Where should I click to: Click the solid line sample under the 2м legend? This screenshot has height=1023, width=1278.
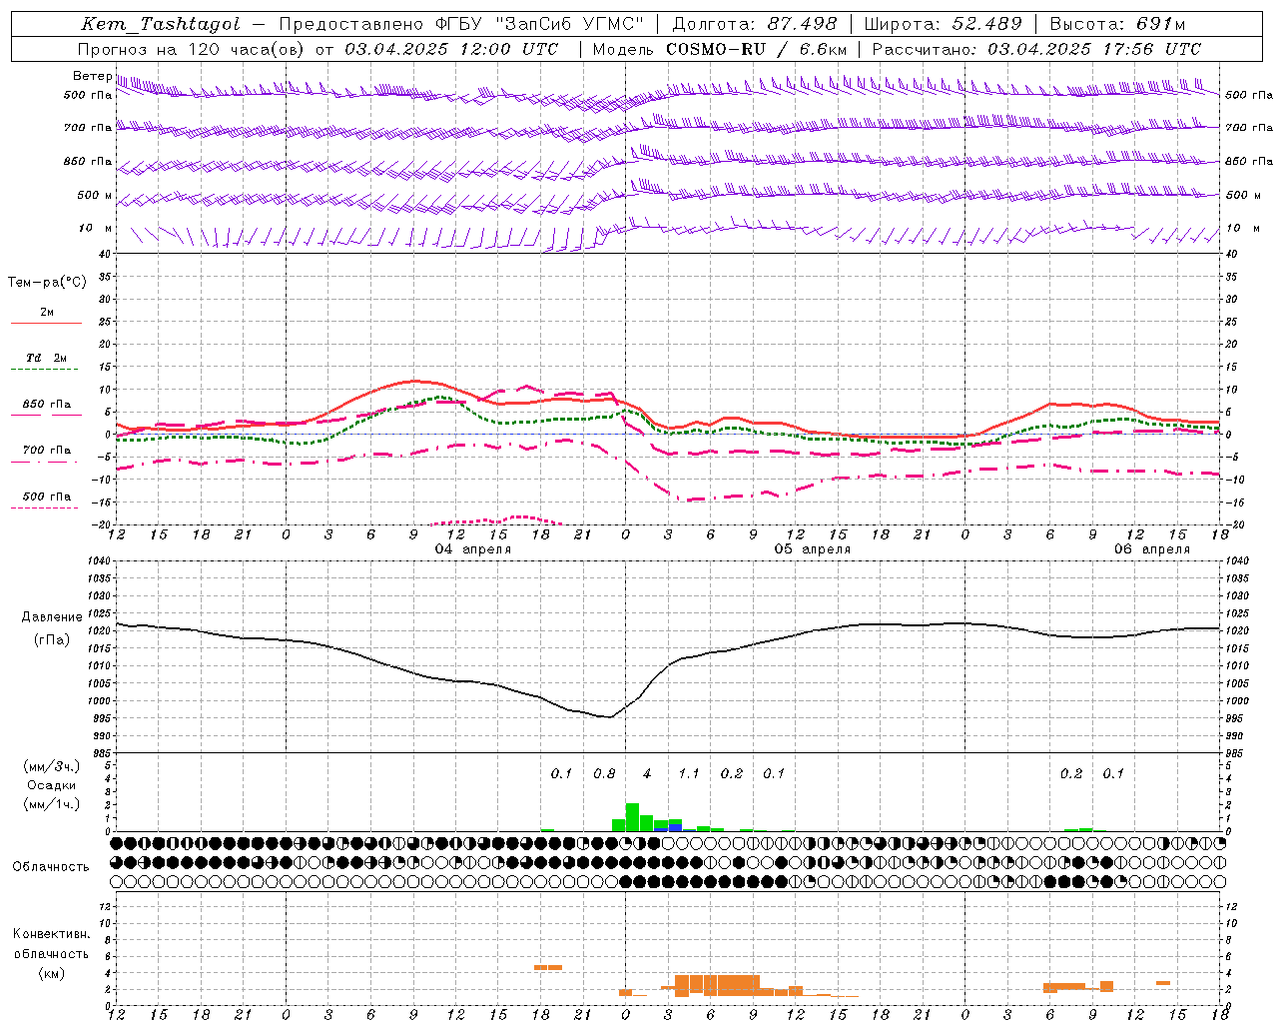point(46,324)
